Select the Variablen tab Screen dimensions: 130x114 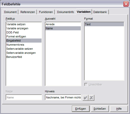tap(84, 12)
